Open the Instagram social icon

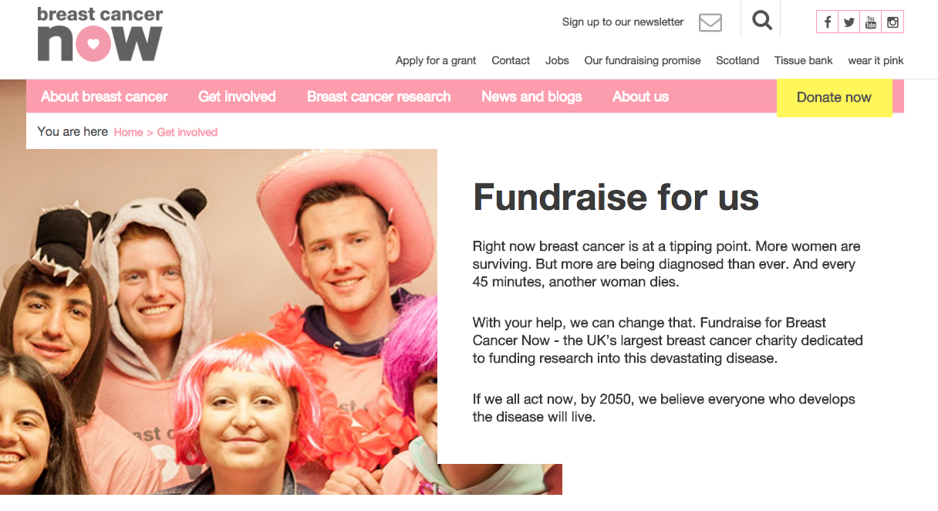pos(892,22)
